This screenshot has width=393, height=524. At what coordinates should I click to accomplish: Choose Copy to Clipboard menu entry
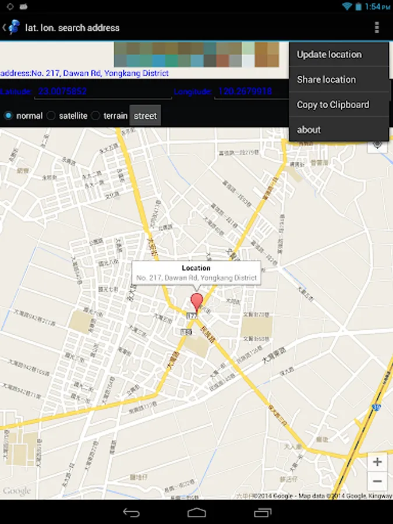point(339,105)
